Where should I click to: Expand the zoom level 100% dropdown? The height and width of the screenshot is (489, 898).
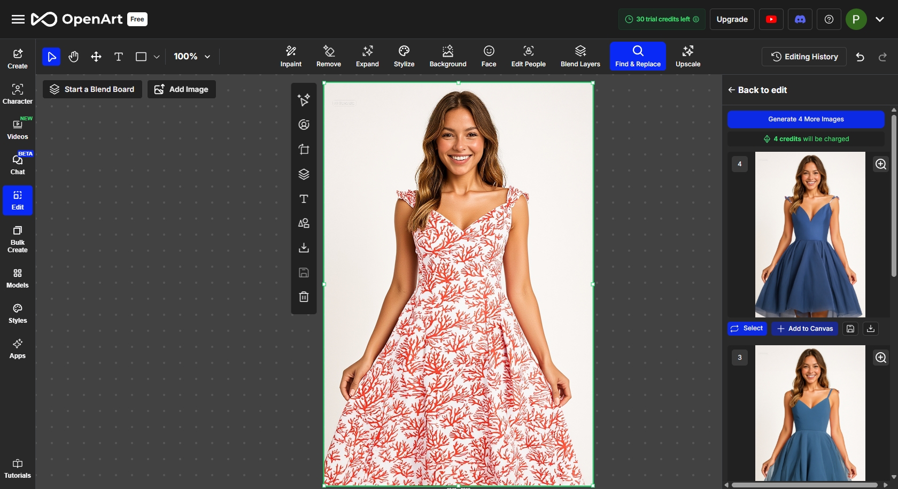(x=192, y=57)
